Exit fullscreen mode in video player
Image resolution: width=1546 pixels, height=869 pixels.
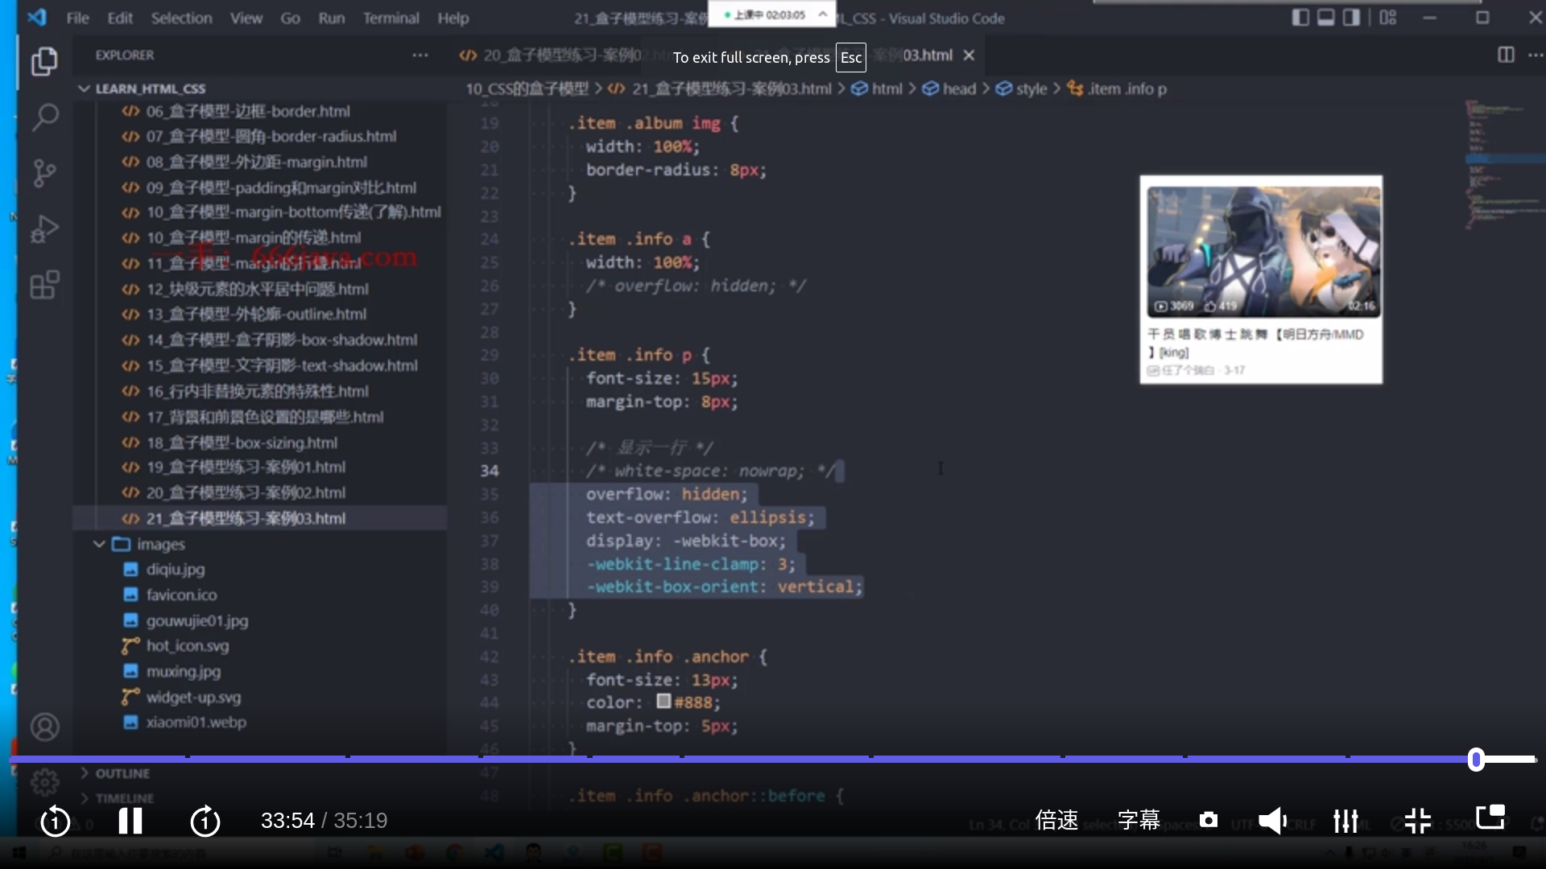[1417, 820]
